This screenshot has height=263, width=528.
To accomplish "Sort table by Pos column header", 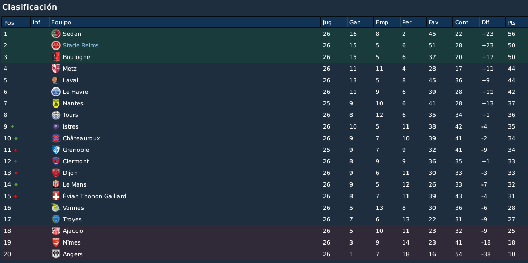I will click(x=16, y=23).
